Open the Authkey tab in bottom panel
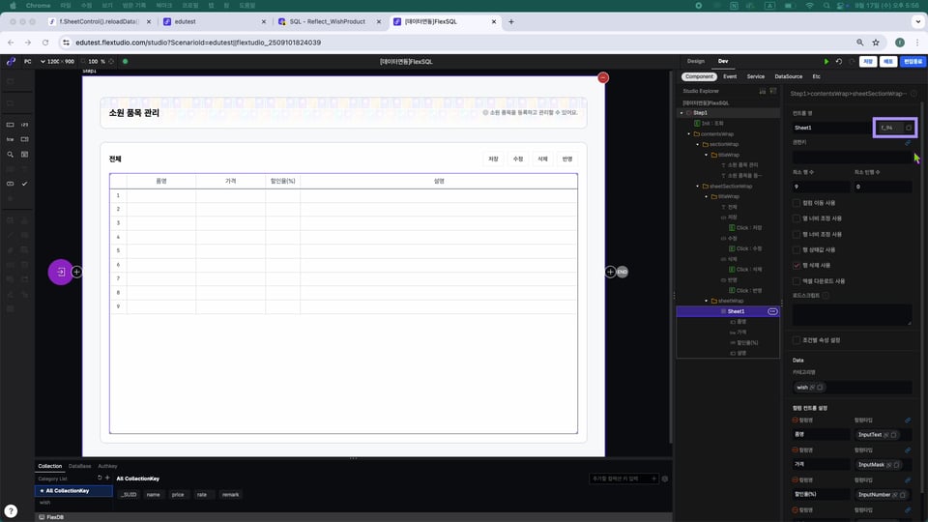Screen dimensions: 928x522 (x=107, y=466)
